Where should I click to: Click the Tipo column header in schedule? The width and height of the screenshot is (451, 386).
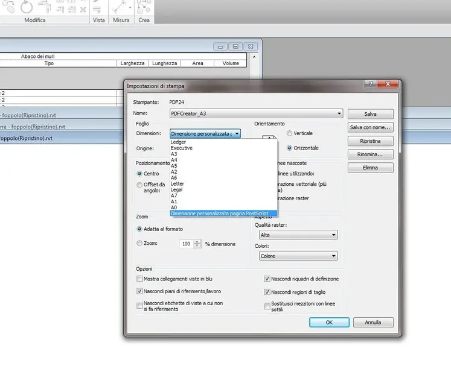point(49,63)
